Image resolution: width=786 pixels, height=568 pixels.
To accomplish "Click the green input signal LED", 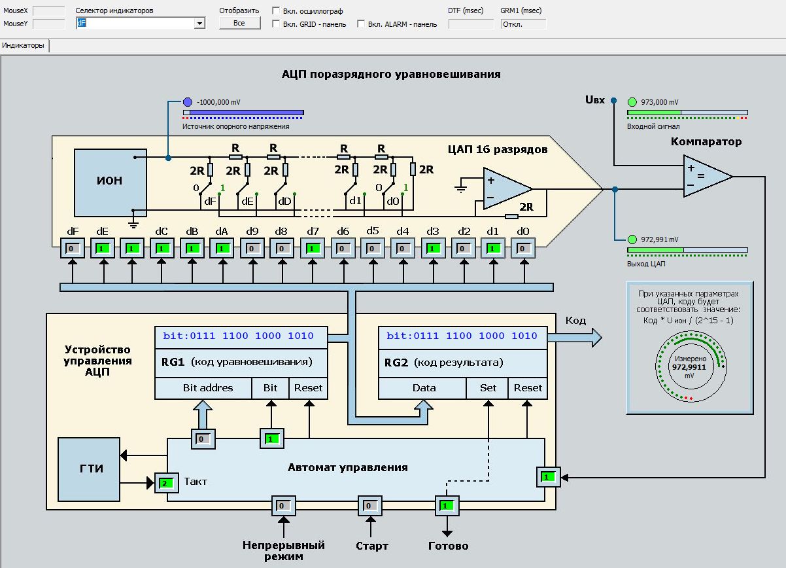I will [x=632, y=102].
